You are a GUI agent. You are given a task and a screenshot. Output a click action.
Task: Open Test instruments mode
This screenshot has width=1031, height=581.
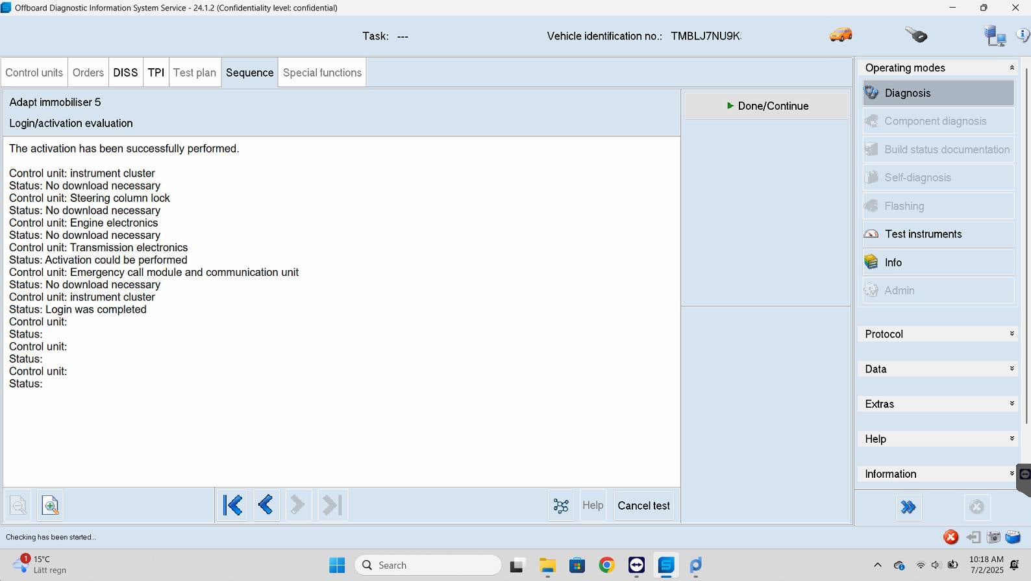coord(938,234)
